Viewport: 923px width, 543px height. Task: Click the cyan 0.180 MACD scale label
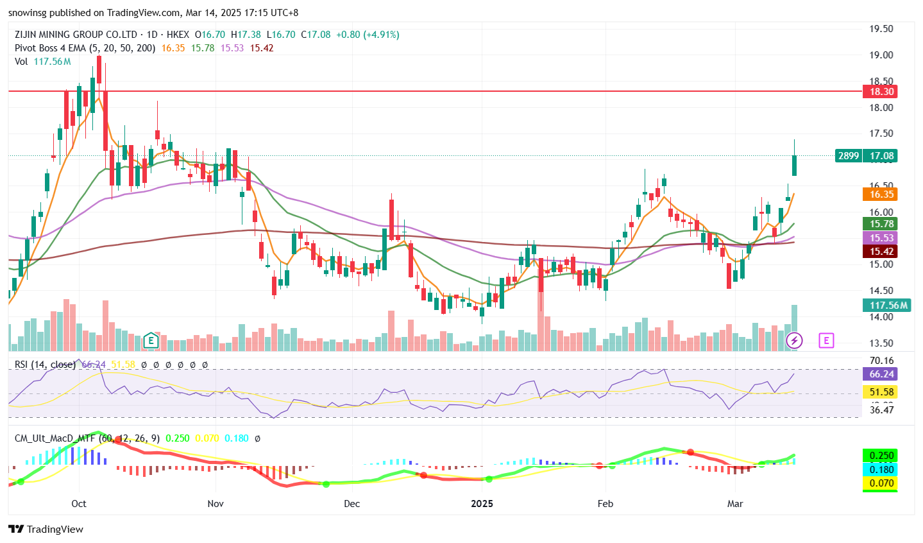881,470
